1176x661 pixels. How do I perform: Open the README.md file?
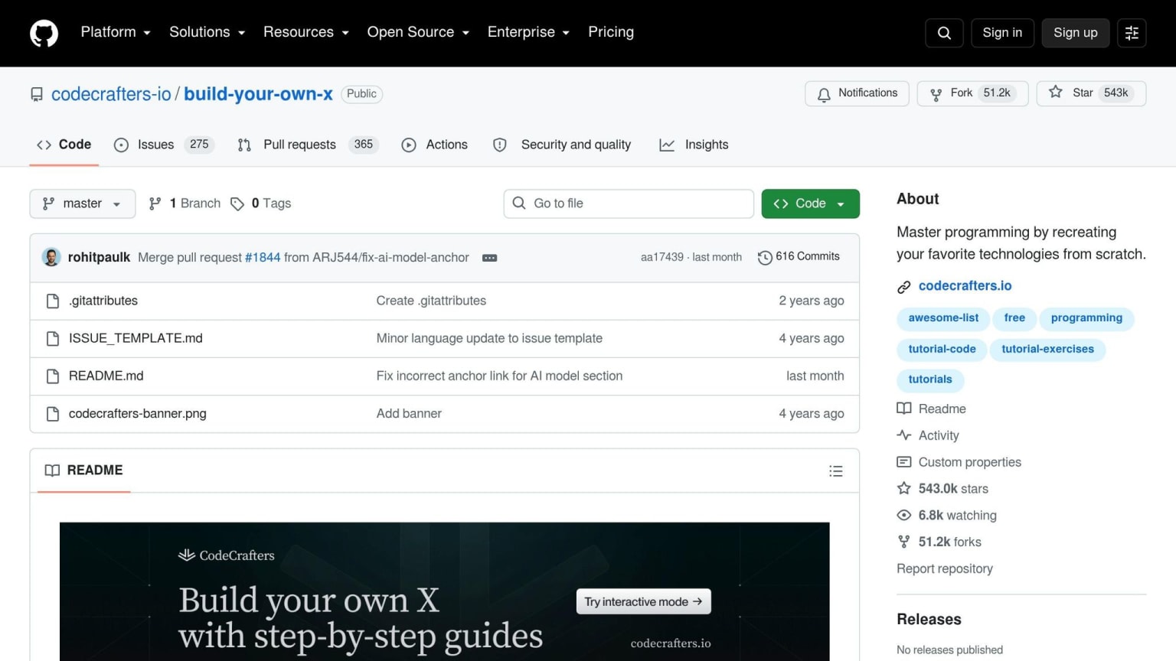(106, 376)
